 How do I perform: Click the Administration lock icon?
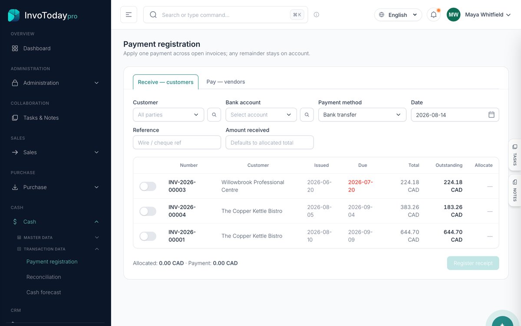coord(15,83)
